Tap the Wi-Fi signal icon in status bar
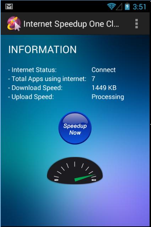 point(111,7)
